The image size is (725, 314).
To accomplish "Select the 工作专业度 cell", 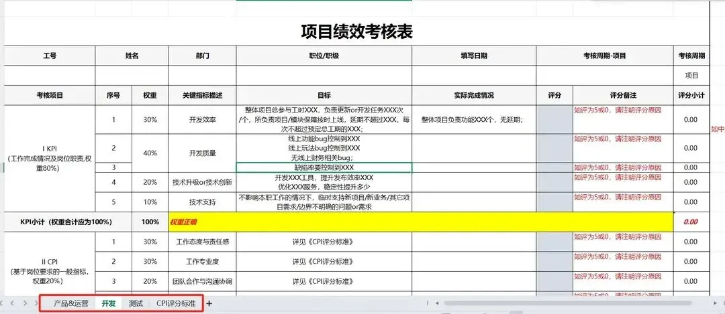I will coord(203,261).
